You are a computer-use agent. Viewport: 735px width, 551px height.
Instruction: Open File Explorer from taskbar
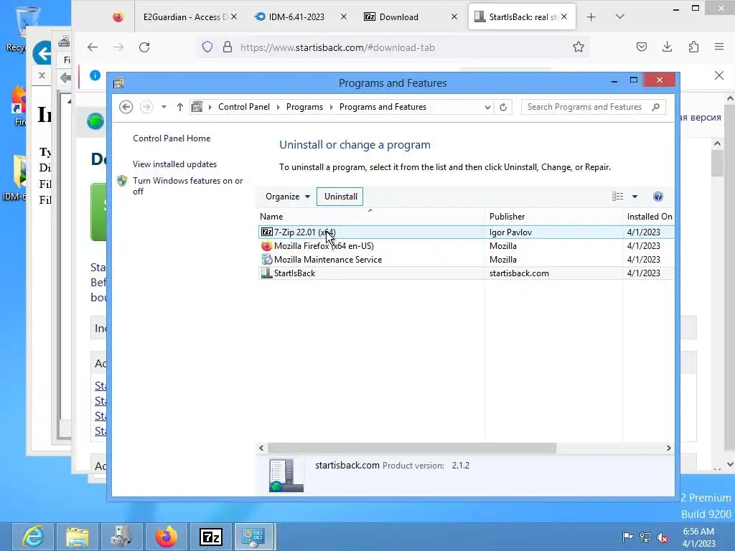78,537
